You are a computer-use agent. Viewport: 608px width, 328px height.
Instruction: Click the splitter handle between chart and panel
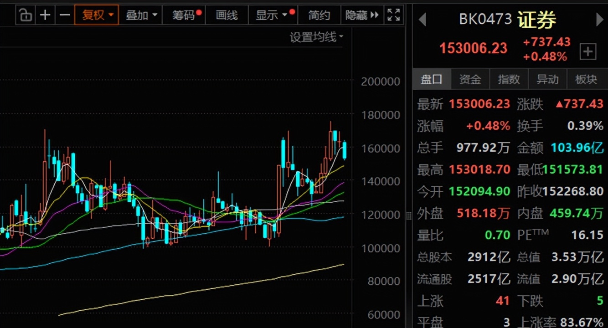click(408, 216)
